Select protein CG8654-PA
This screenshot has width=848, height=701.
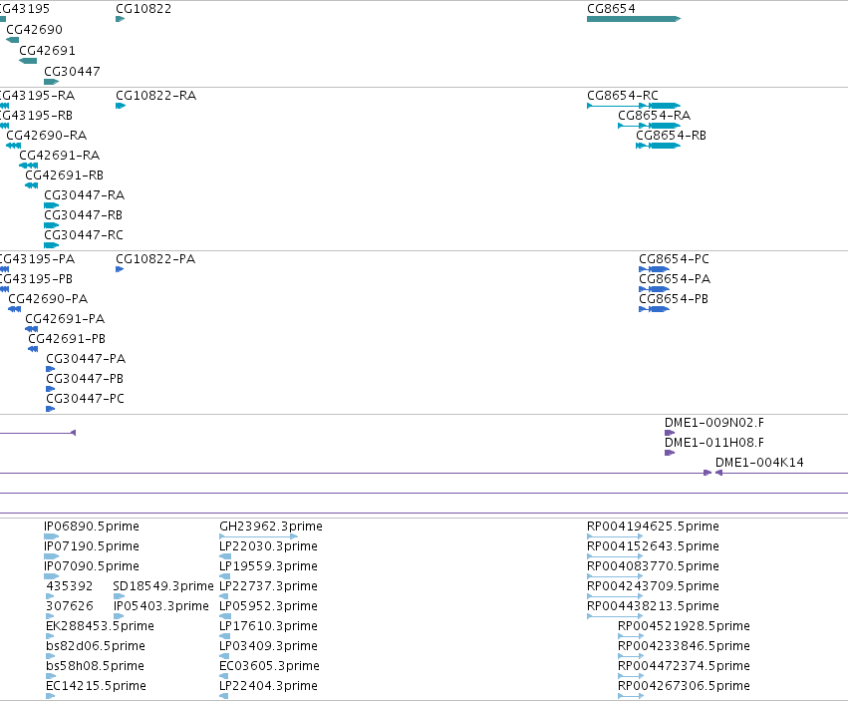pyautogui.click(x=654, y=289)
